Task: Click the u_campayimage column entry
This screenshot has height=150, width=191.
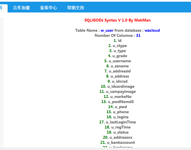Action: click(x=121, y=91)
